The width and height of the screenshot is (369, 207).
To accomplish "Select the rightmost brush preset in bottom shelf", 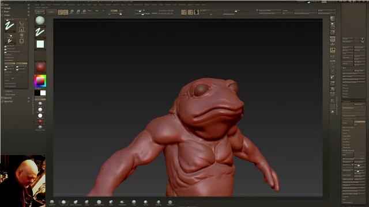I will [170, 202].
